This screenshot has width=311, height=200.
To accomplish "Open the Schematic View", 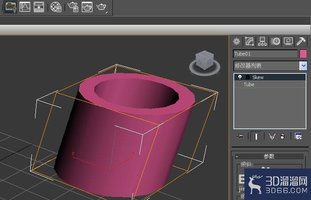I will pyautogui.click(x=39, y=7).
